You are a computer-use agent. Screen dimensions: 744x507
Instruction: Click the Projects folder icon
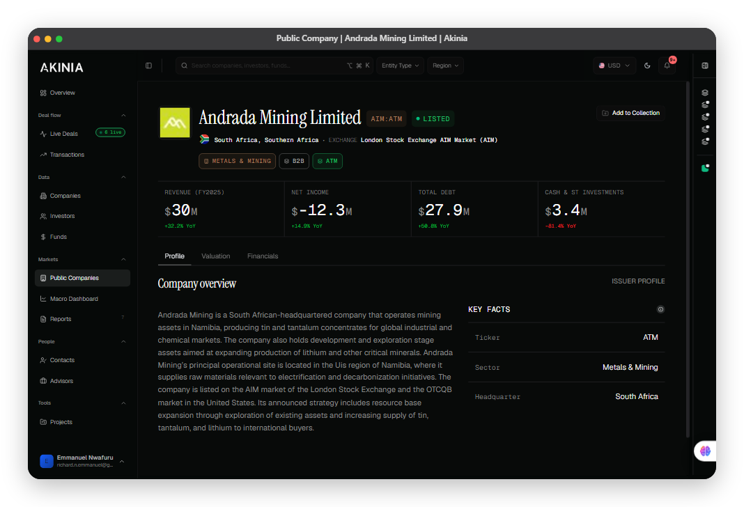(x=43, y=422)
